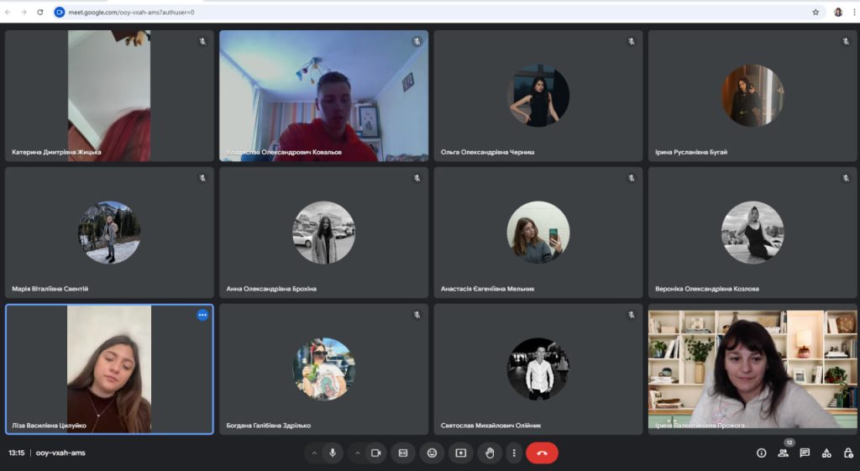Expand audio settings arrow beside microphone
The width and height of the screenshot is (860, 471).
(315, 453)
